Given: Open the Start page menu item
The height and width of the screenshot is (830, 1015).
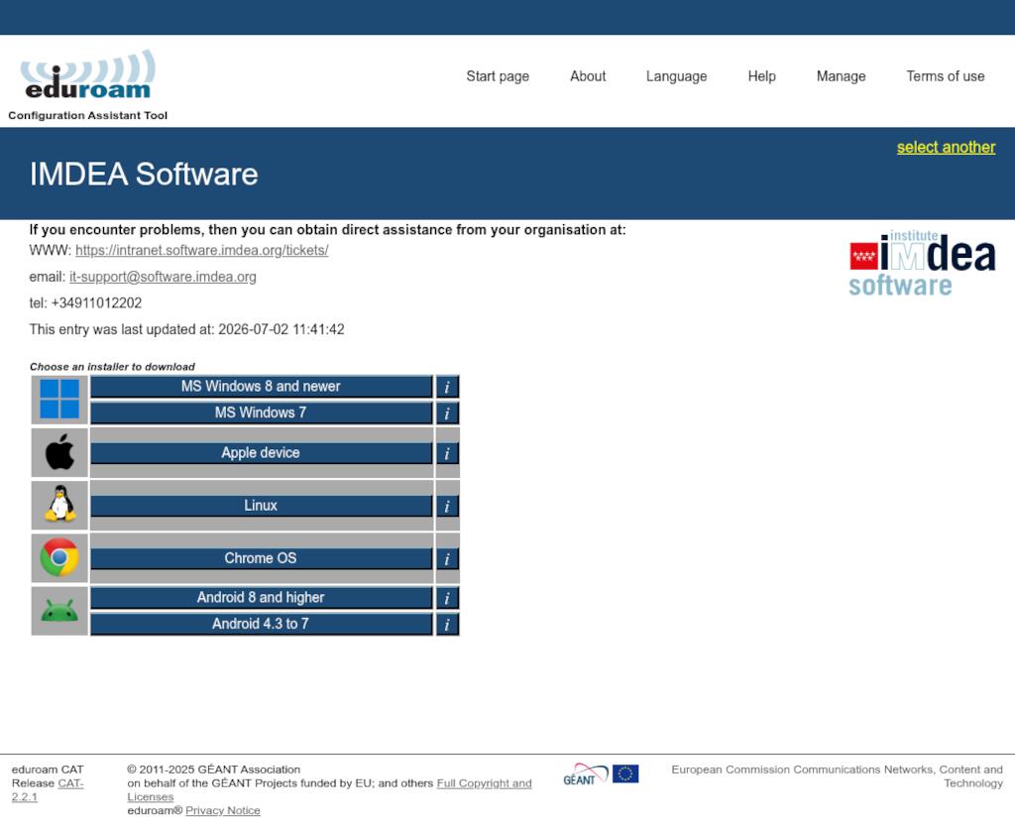Looking at the screenshot, I should 498,76.
